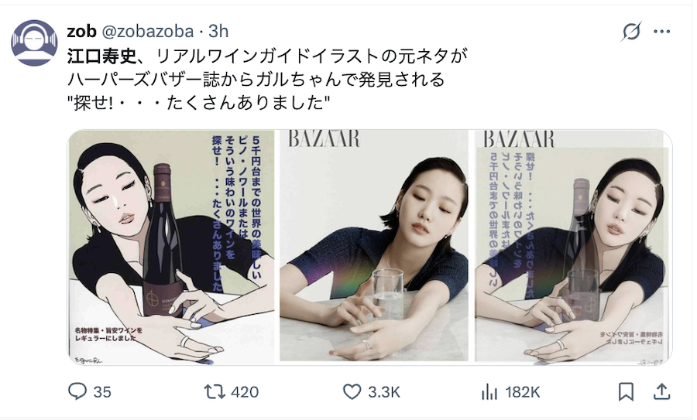Open the first illustration with wine bottle

tap(172, 248)
